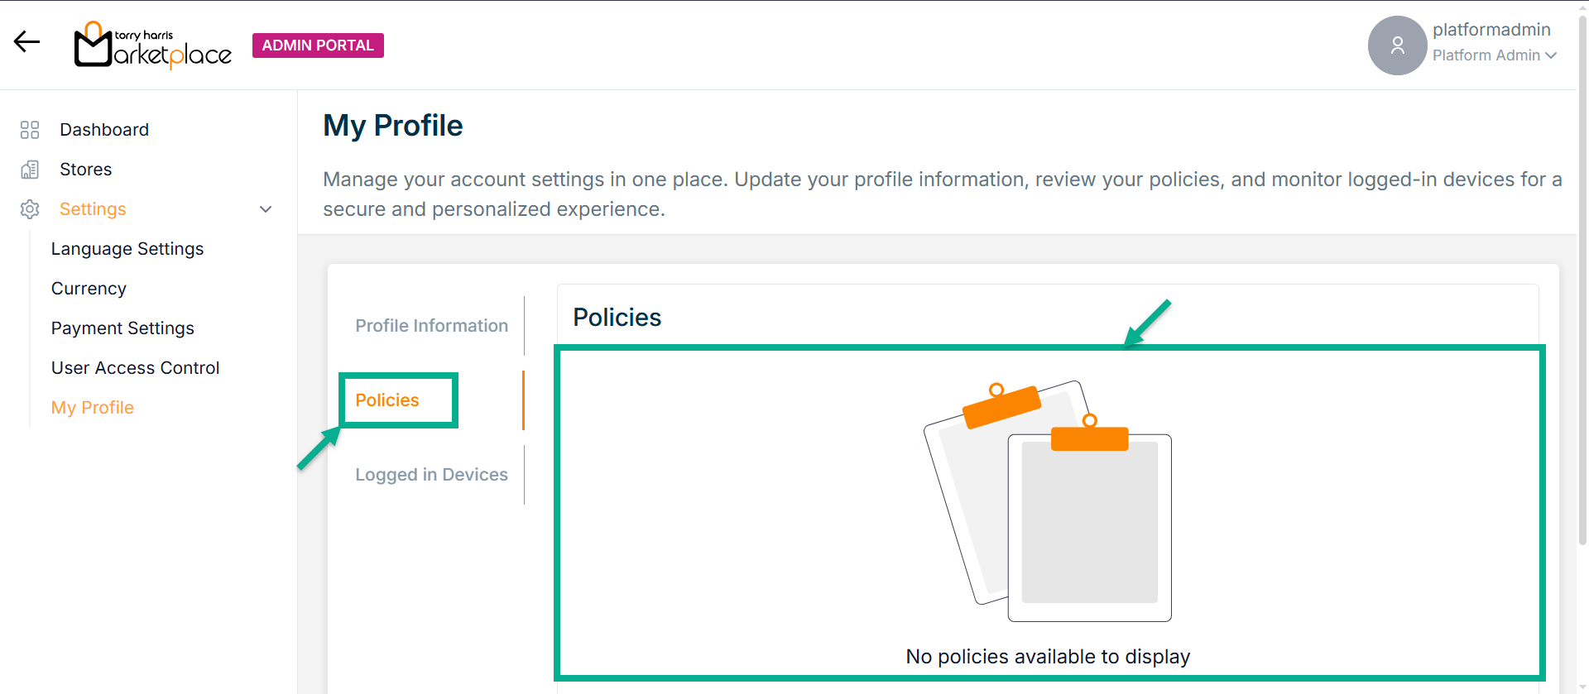This screenshot has height=694, width=1589.
Task: Switch to Logged in Devices tab
Action: point(431,475)
